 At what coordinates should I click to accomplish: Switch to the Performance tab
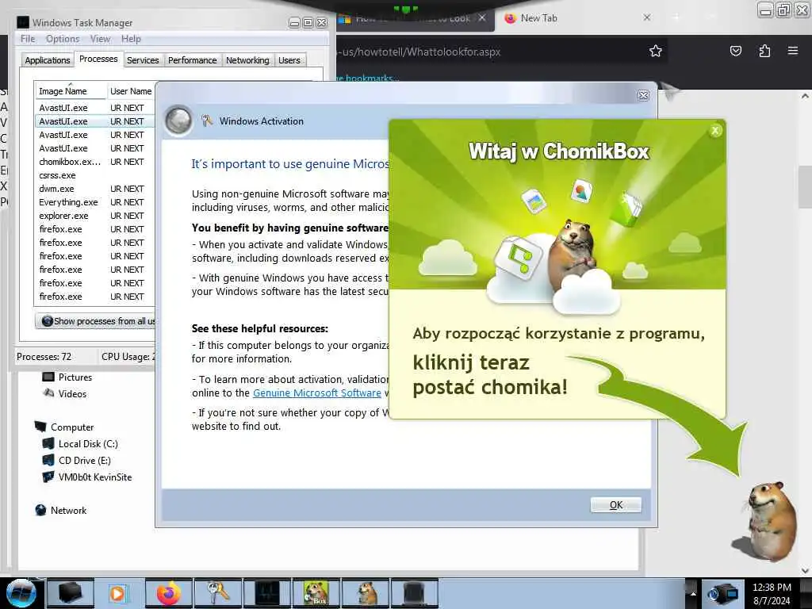[192, 60]
